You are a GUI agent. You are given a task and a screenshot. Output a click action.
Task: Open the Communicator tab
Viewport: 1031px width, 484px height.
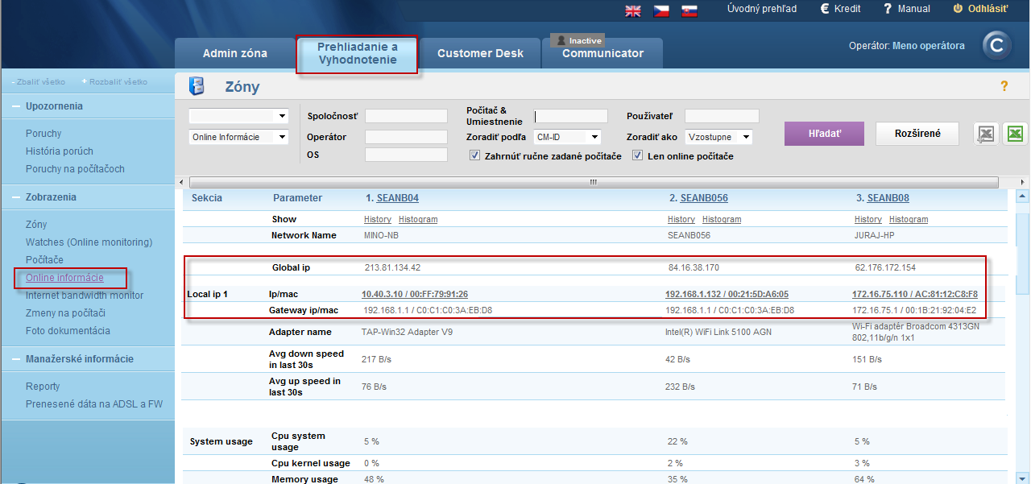[x=602, y=53]
